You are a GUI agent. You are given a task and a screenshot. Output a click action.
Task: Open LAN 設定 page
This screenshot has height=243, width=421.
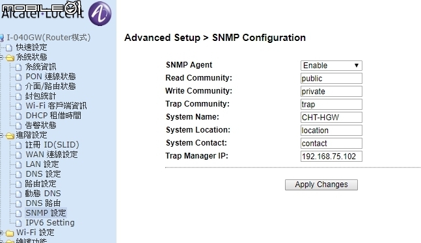click(42, 164)
